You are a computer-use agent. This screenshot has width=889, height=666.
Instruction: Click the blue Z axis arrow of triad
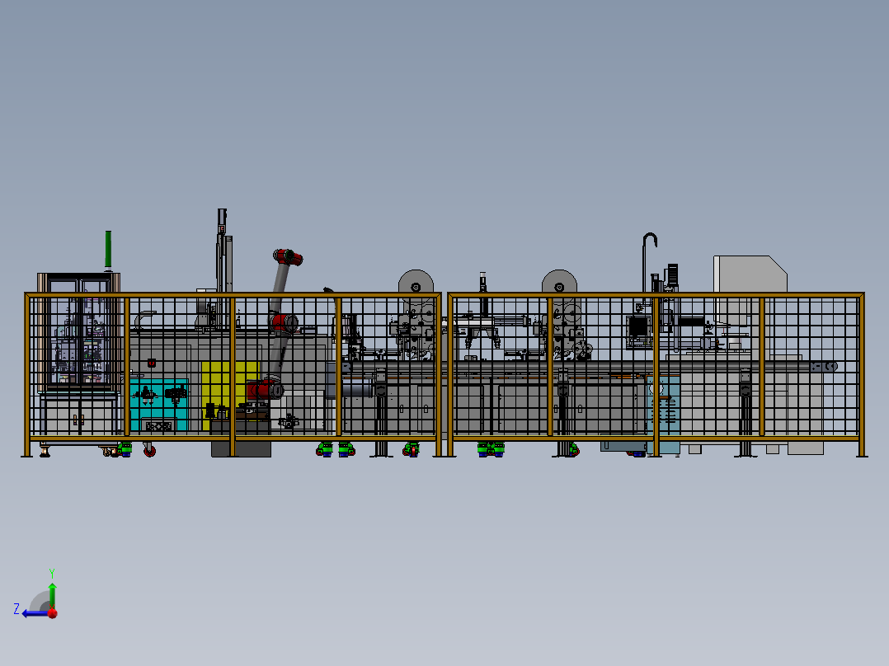click(35, 613)
